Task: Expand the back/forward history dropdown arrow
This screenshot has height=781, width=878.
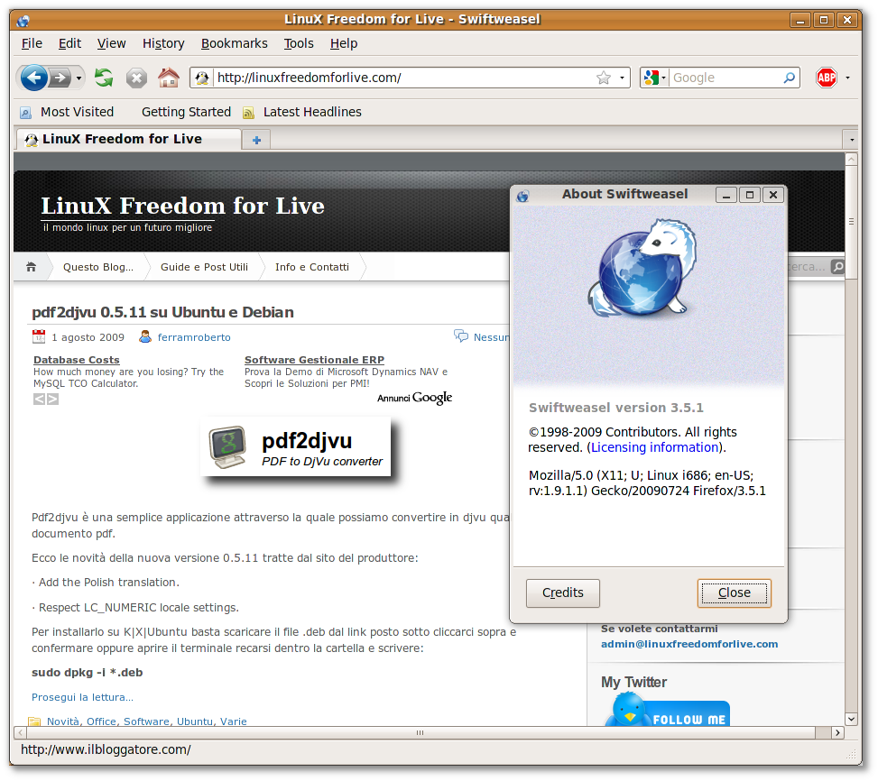Action: click(x=79, y=78)
